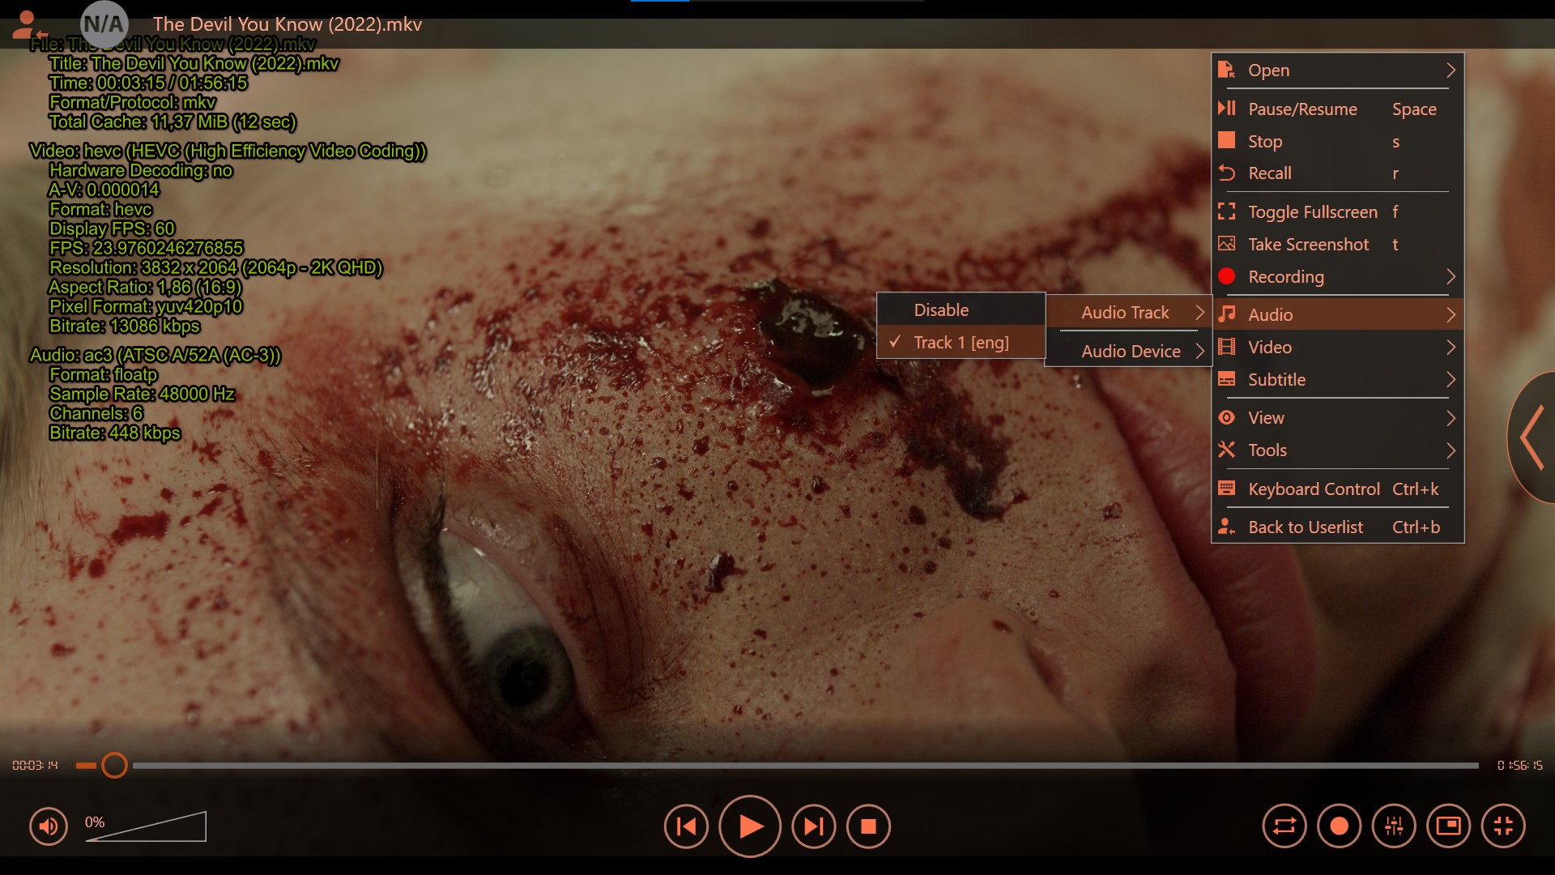Screen dimensions: 1555x875
Task: Click the Take Screenshot picture icon
Action: pyautogui.click(x=1226, y=244)
